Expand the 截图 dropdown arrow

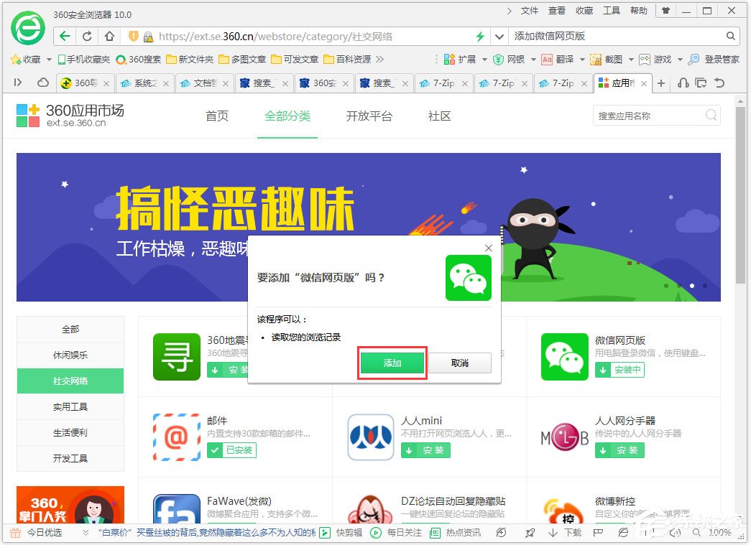point(632,59)
